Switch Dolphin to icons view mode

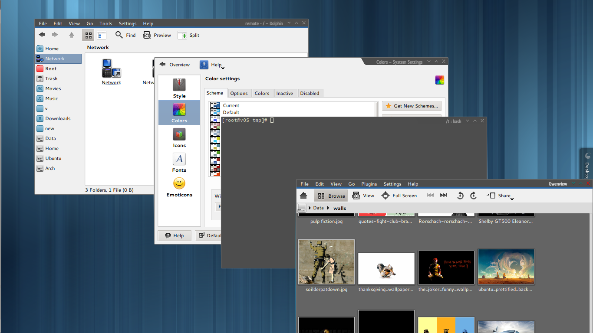(x=88, y=35)
